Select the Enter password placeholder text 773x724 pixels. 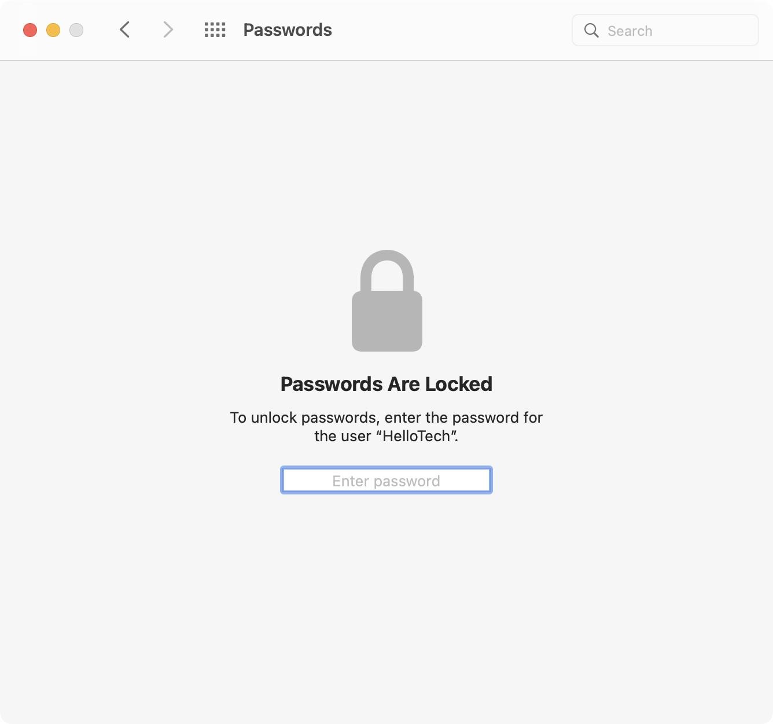pos(385,480)
